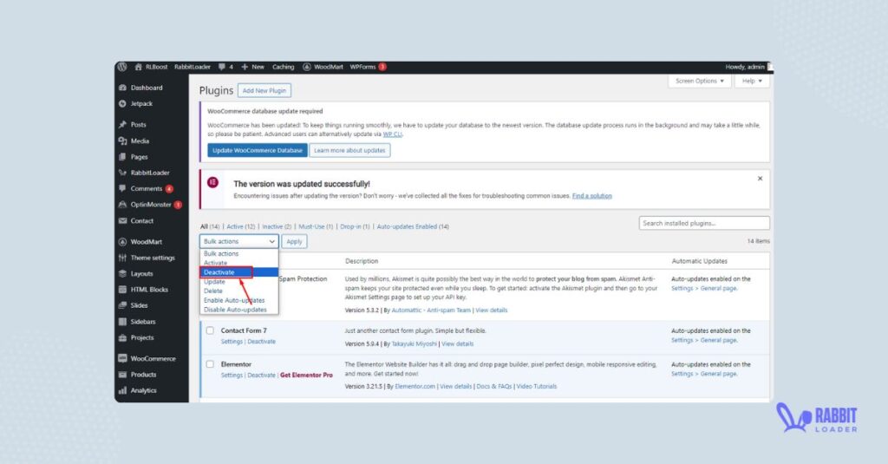Click the Layouts icon in sidebar
This screenshot has height=464, width=888.
[122, 274]
